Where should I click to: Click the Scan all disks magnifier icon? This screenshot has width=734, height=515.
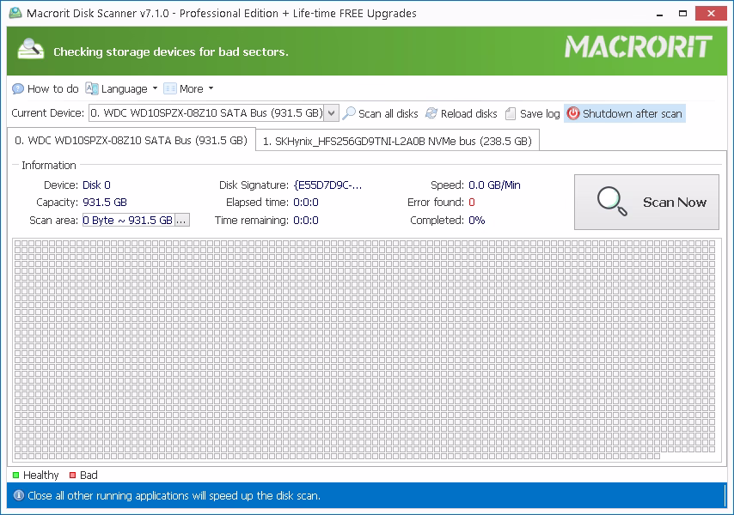point(349,113)
